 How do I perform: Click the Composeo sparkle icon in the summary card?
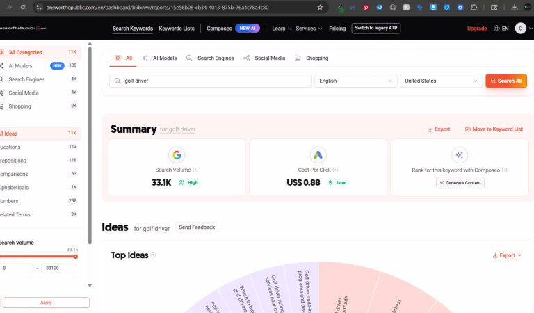point(460,155)
